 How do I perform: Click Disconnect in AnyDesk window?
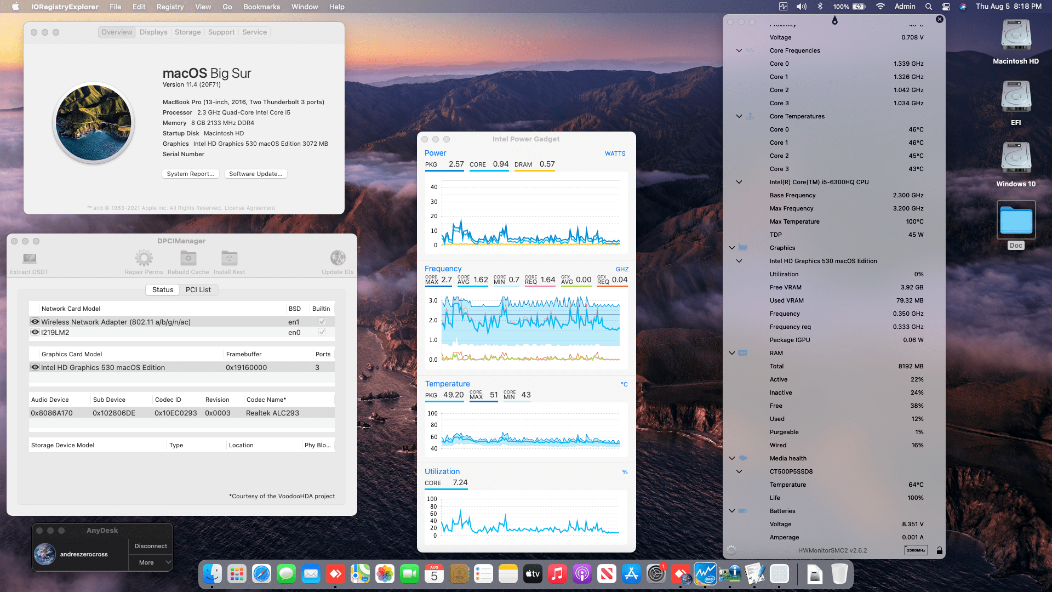coord(151,546)
